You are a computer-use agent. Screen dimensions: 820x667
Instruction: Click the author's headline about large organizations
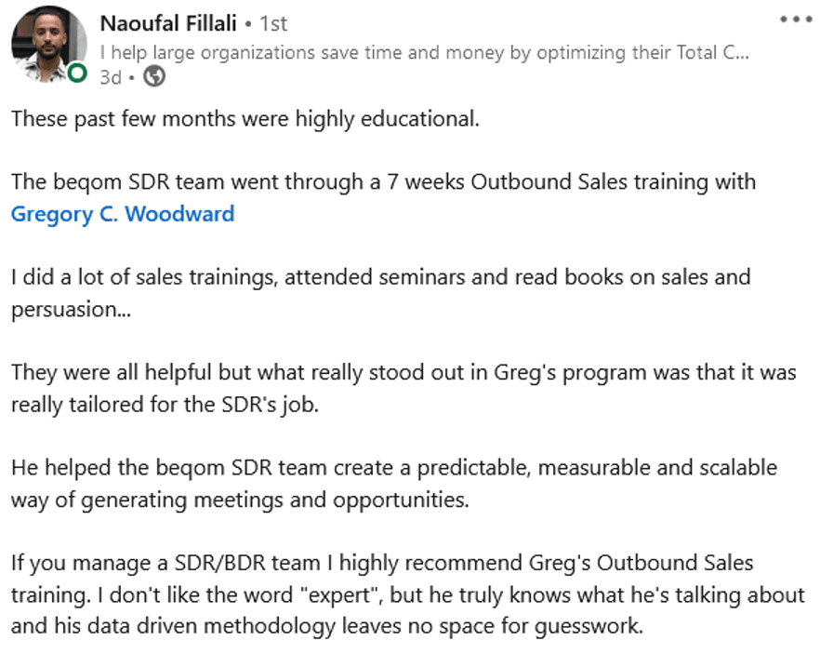pyautogui.click(x=424, y=52)
